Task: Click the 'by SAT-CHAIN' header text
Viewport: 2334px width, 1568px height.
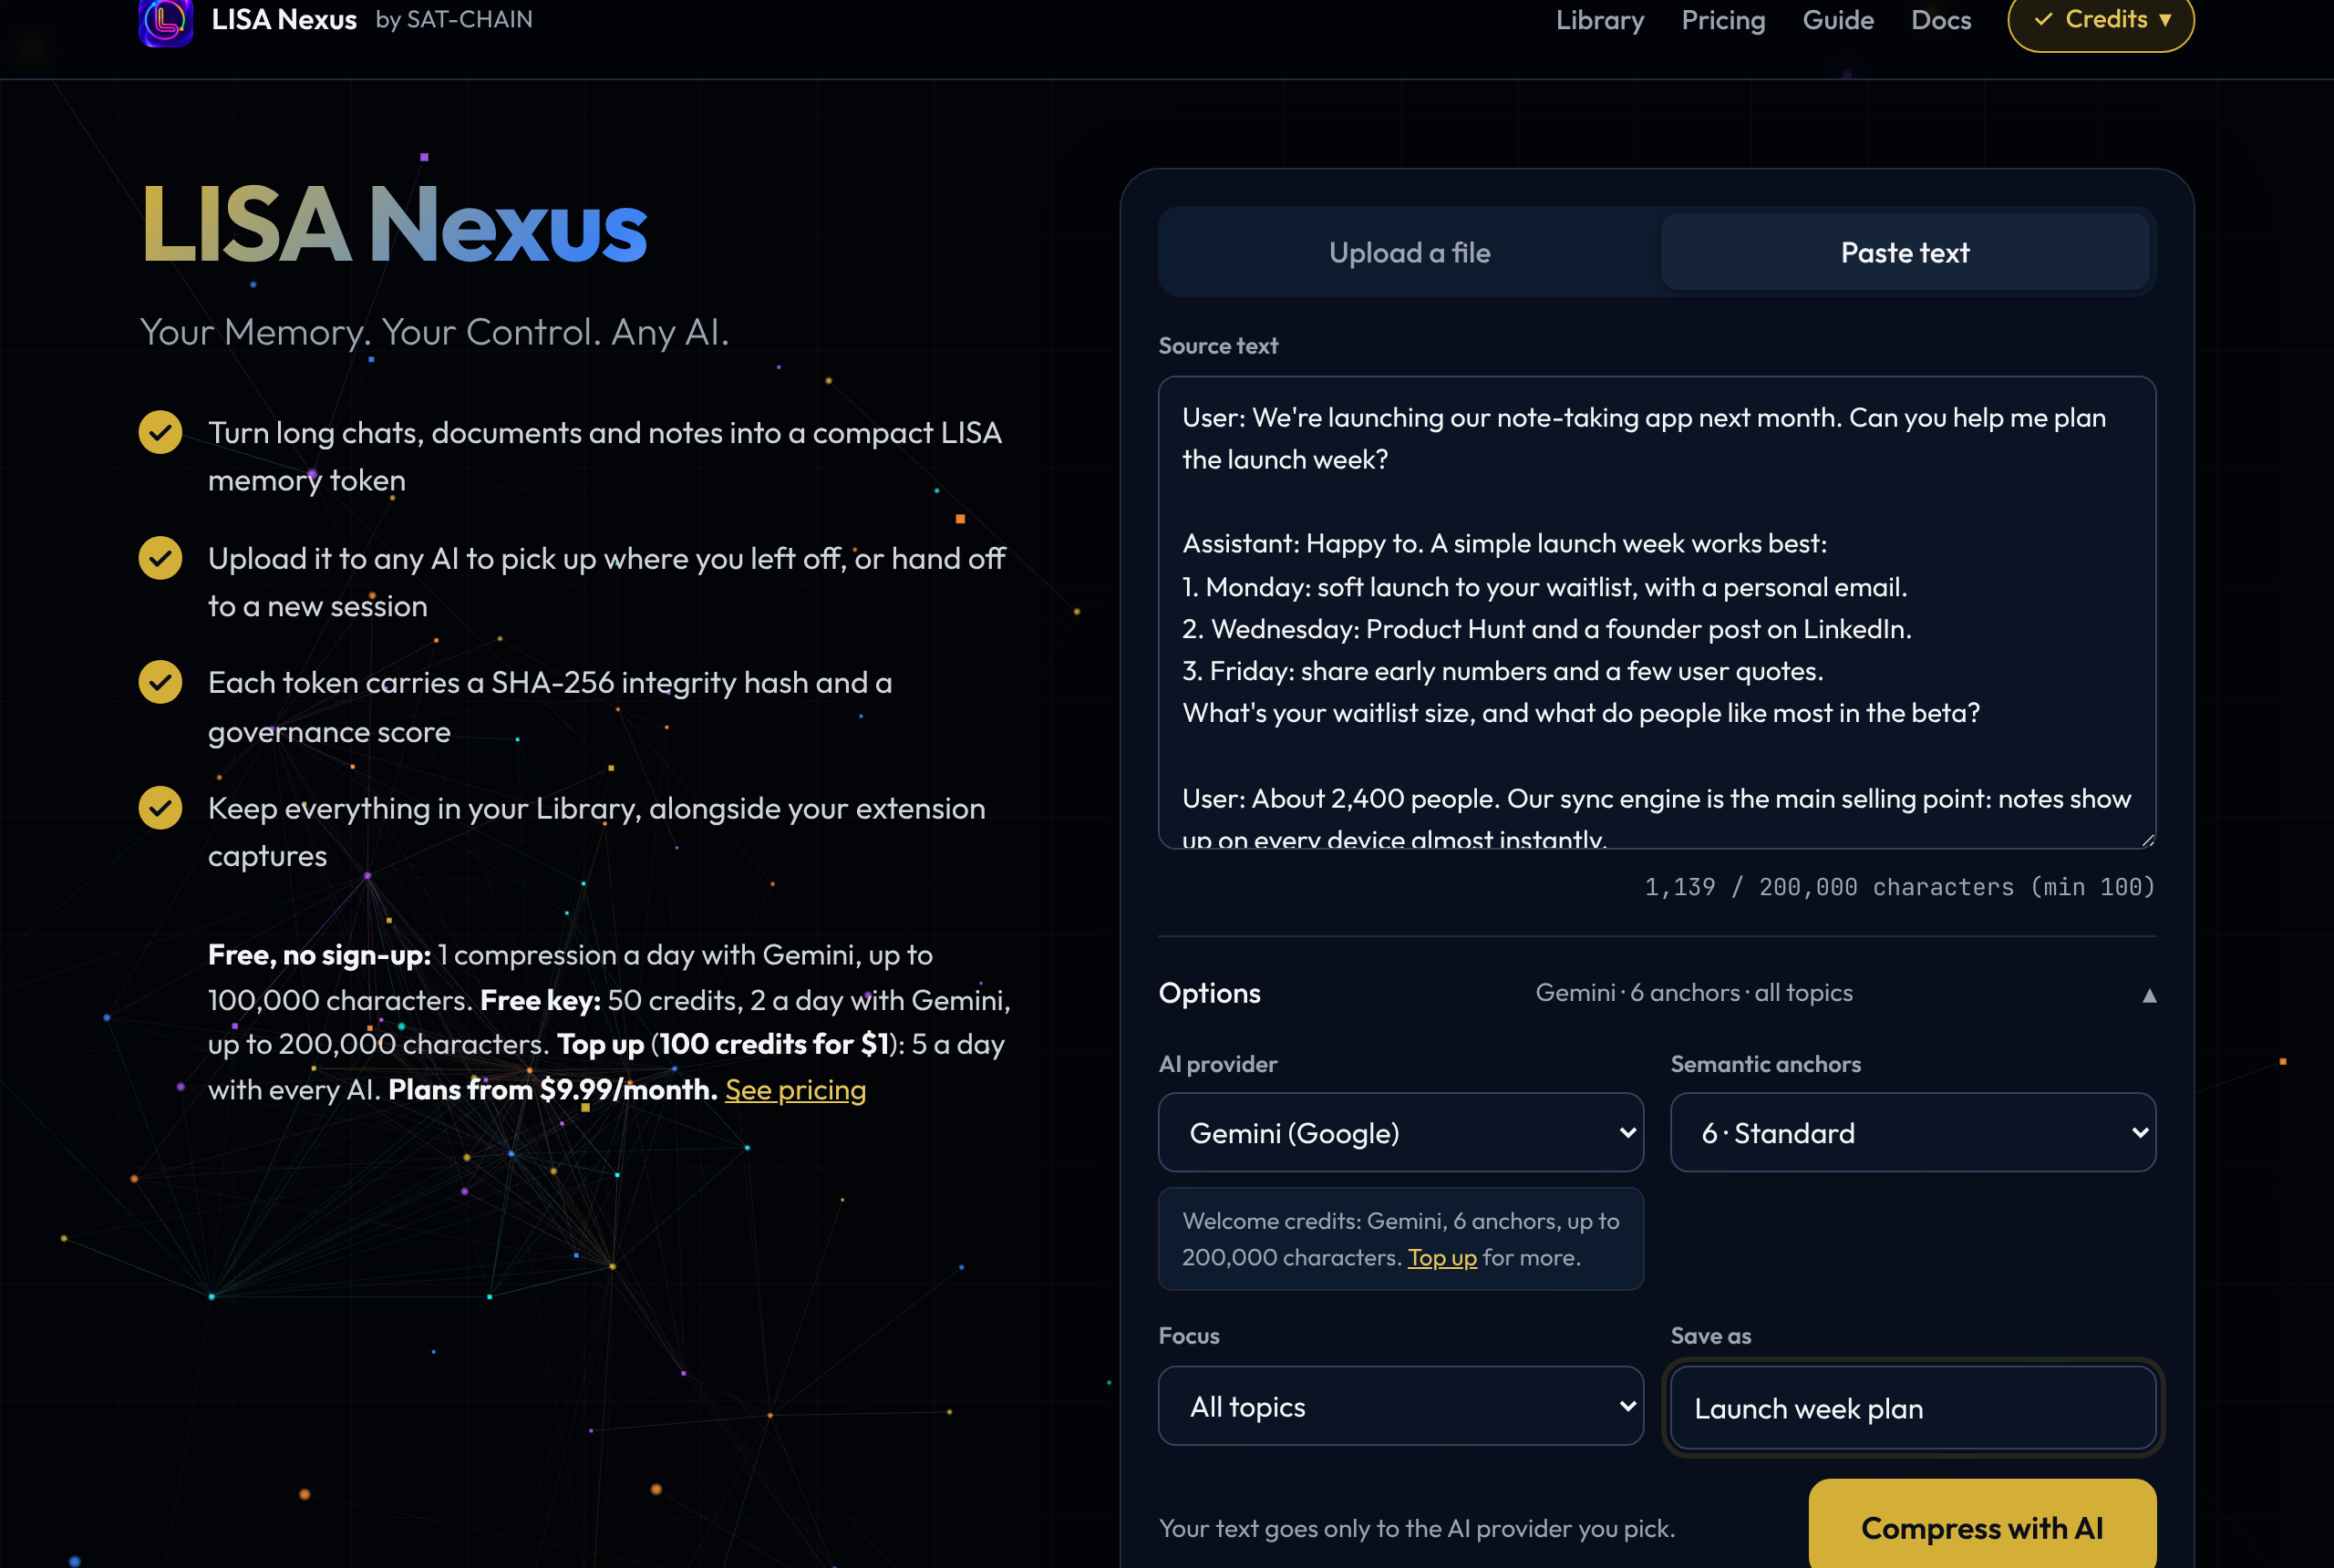Action: point(454,20)
